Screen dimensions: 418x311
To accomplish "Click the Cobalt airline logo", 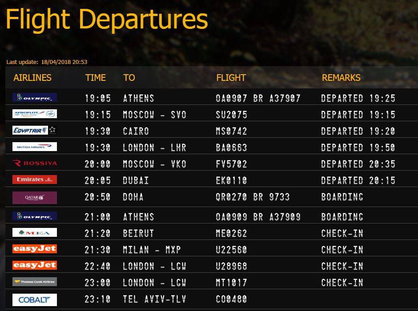I will pos(35,300).
